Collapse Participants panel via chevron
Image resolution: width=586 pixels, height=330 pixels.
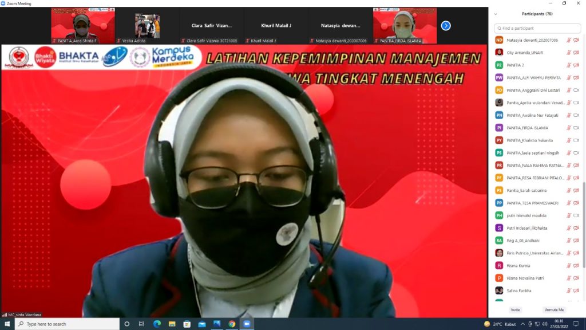[496, 14]
